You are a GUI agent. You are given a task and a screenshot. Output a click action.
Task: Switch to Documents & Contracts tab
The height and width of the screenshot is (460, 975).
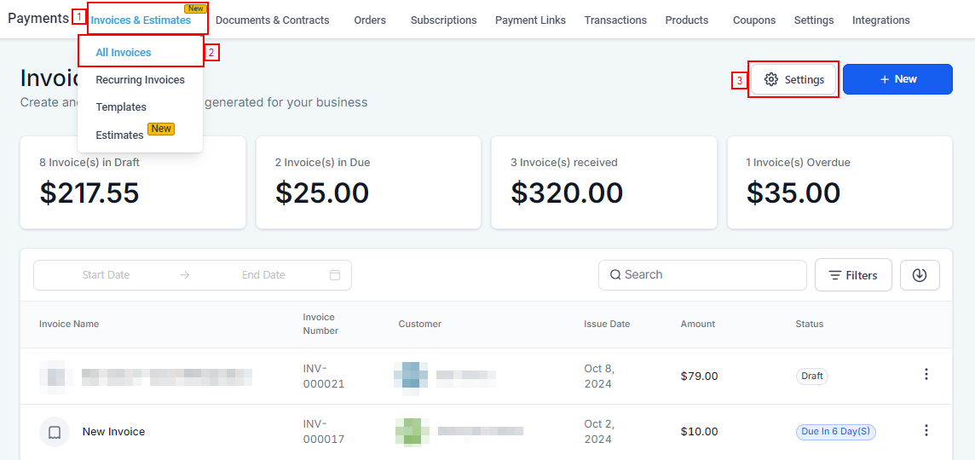coord(272,20)
